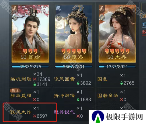Tap the bow troop-type icon on 周瑜's card

(15, 18)
